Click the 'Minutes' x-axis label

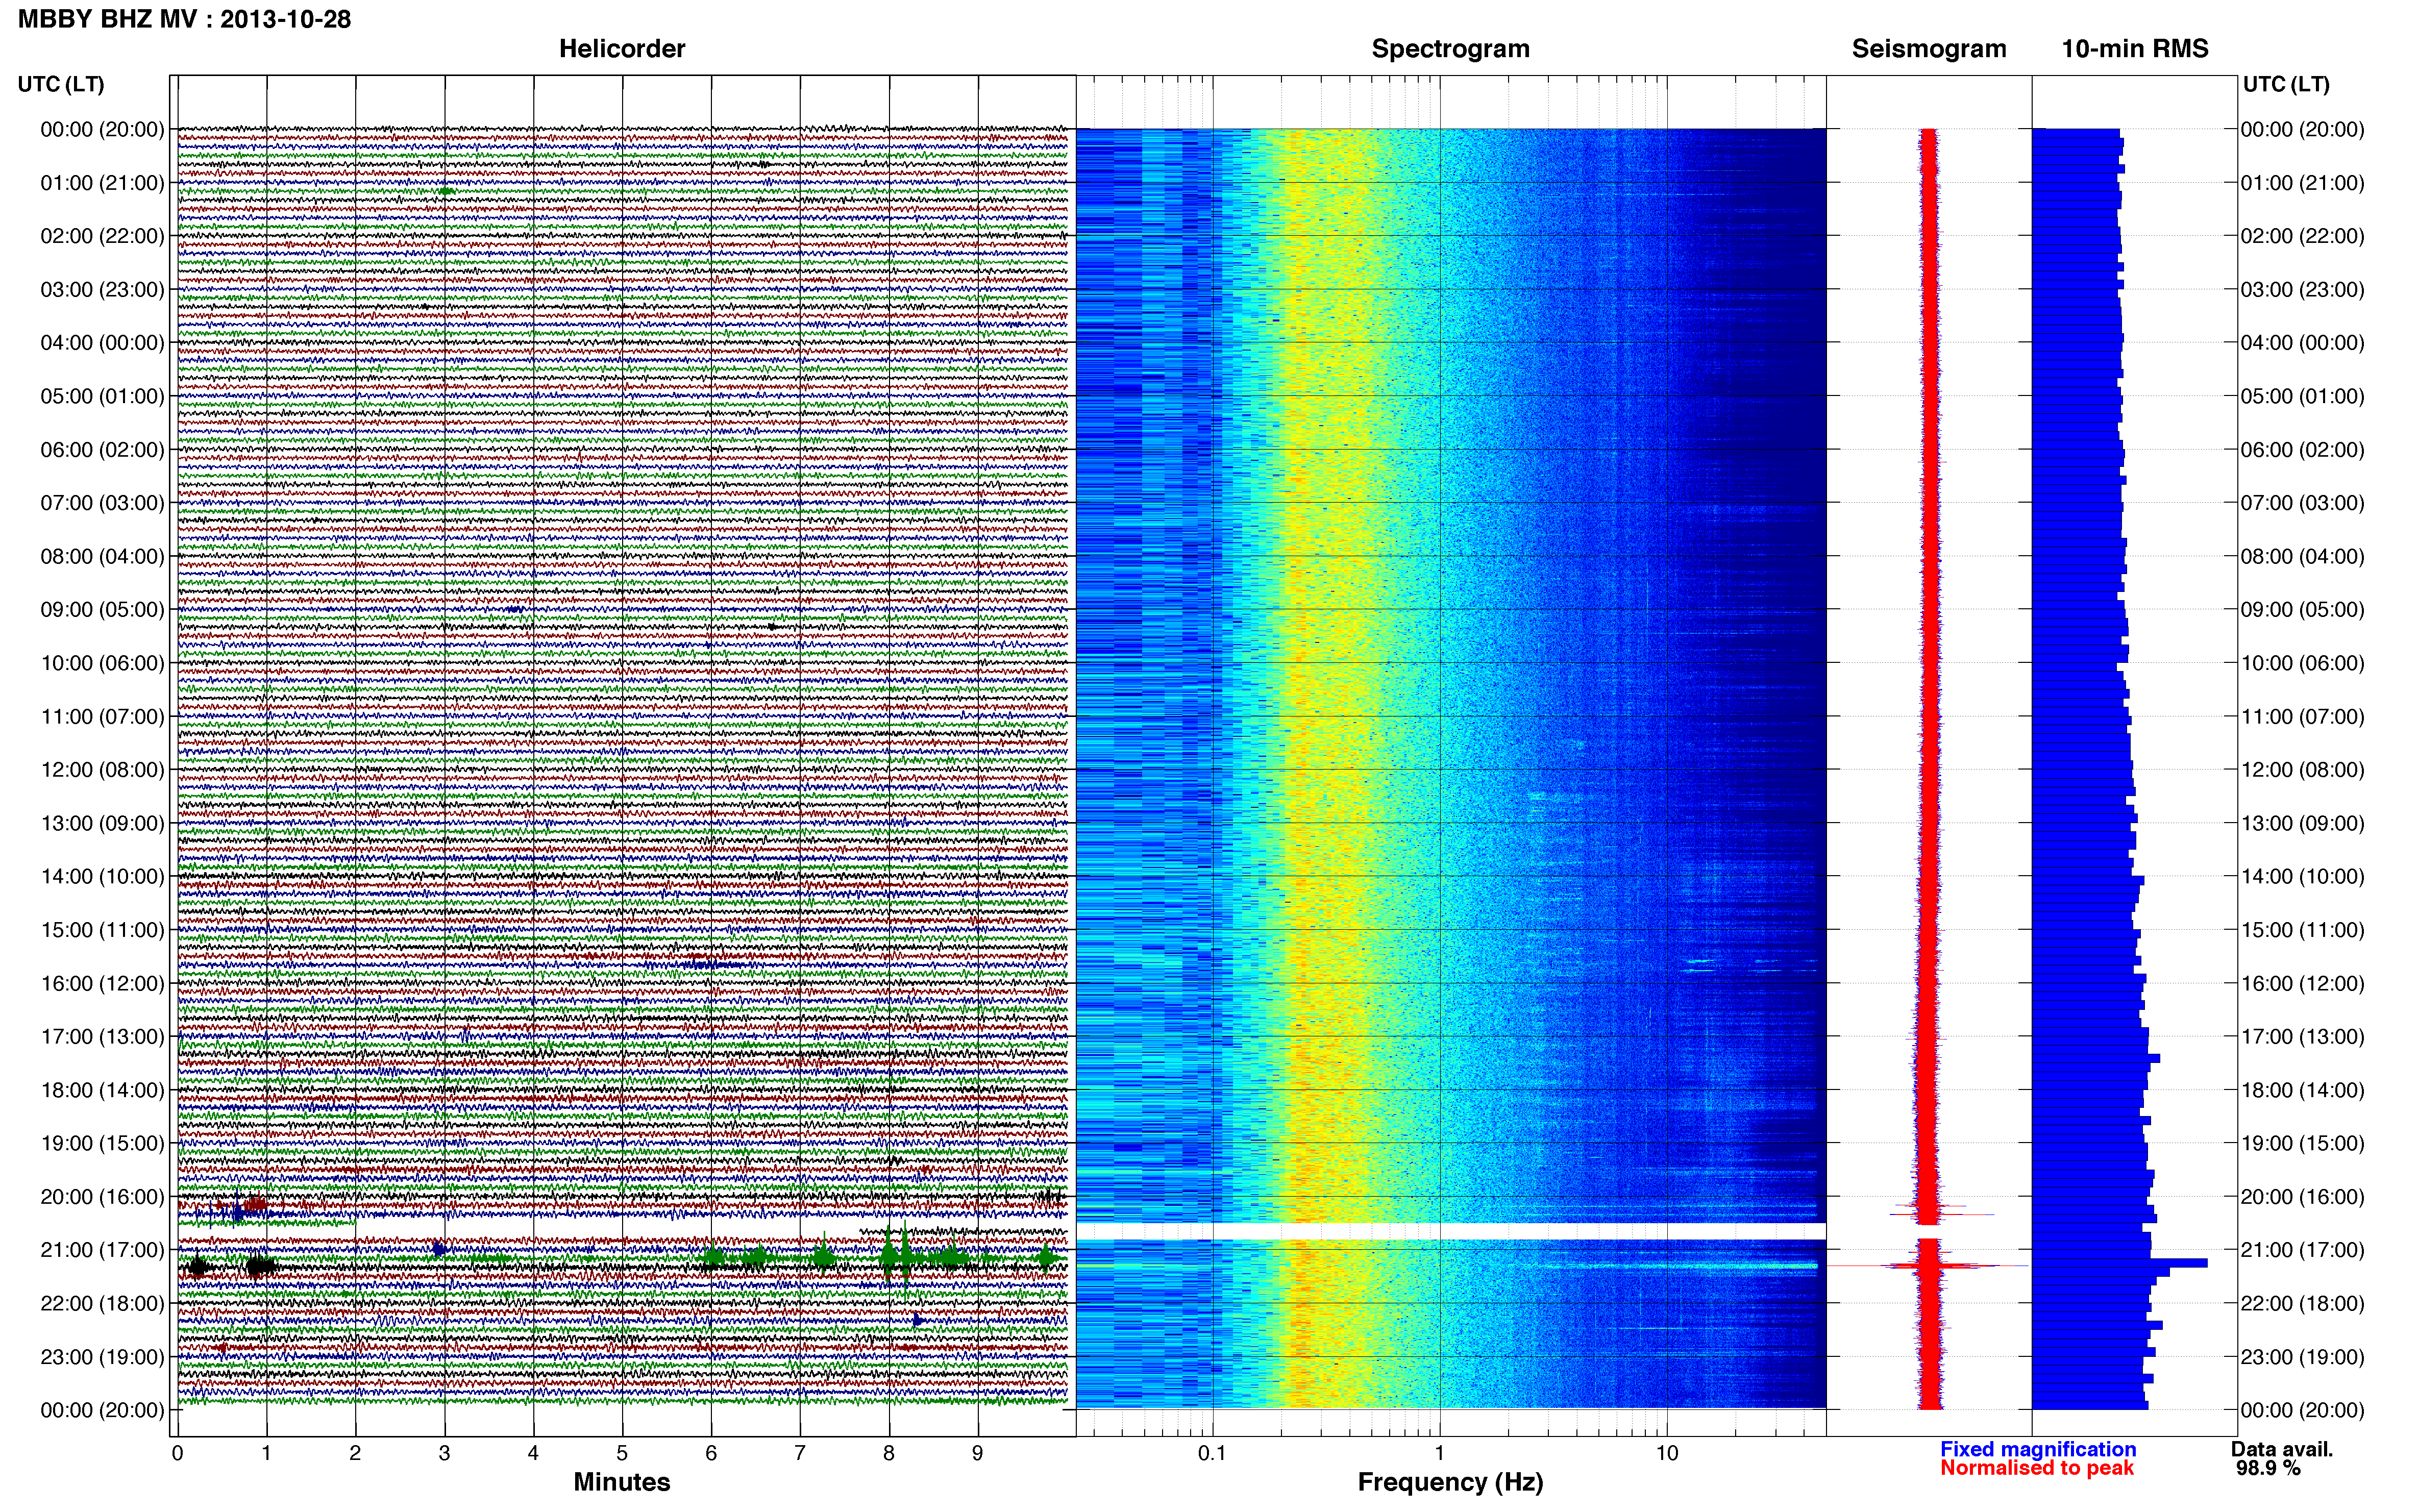pos(622,1482)
